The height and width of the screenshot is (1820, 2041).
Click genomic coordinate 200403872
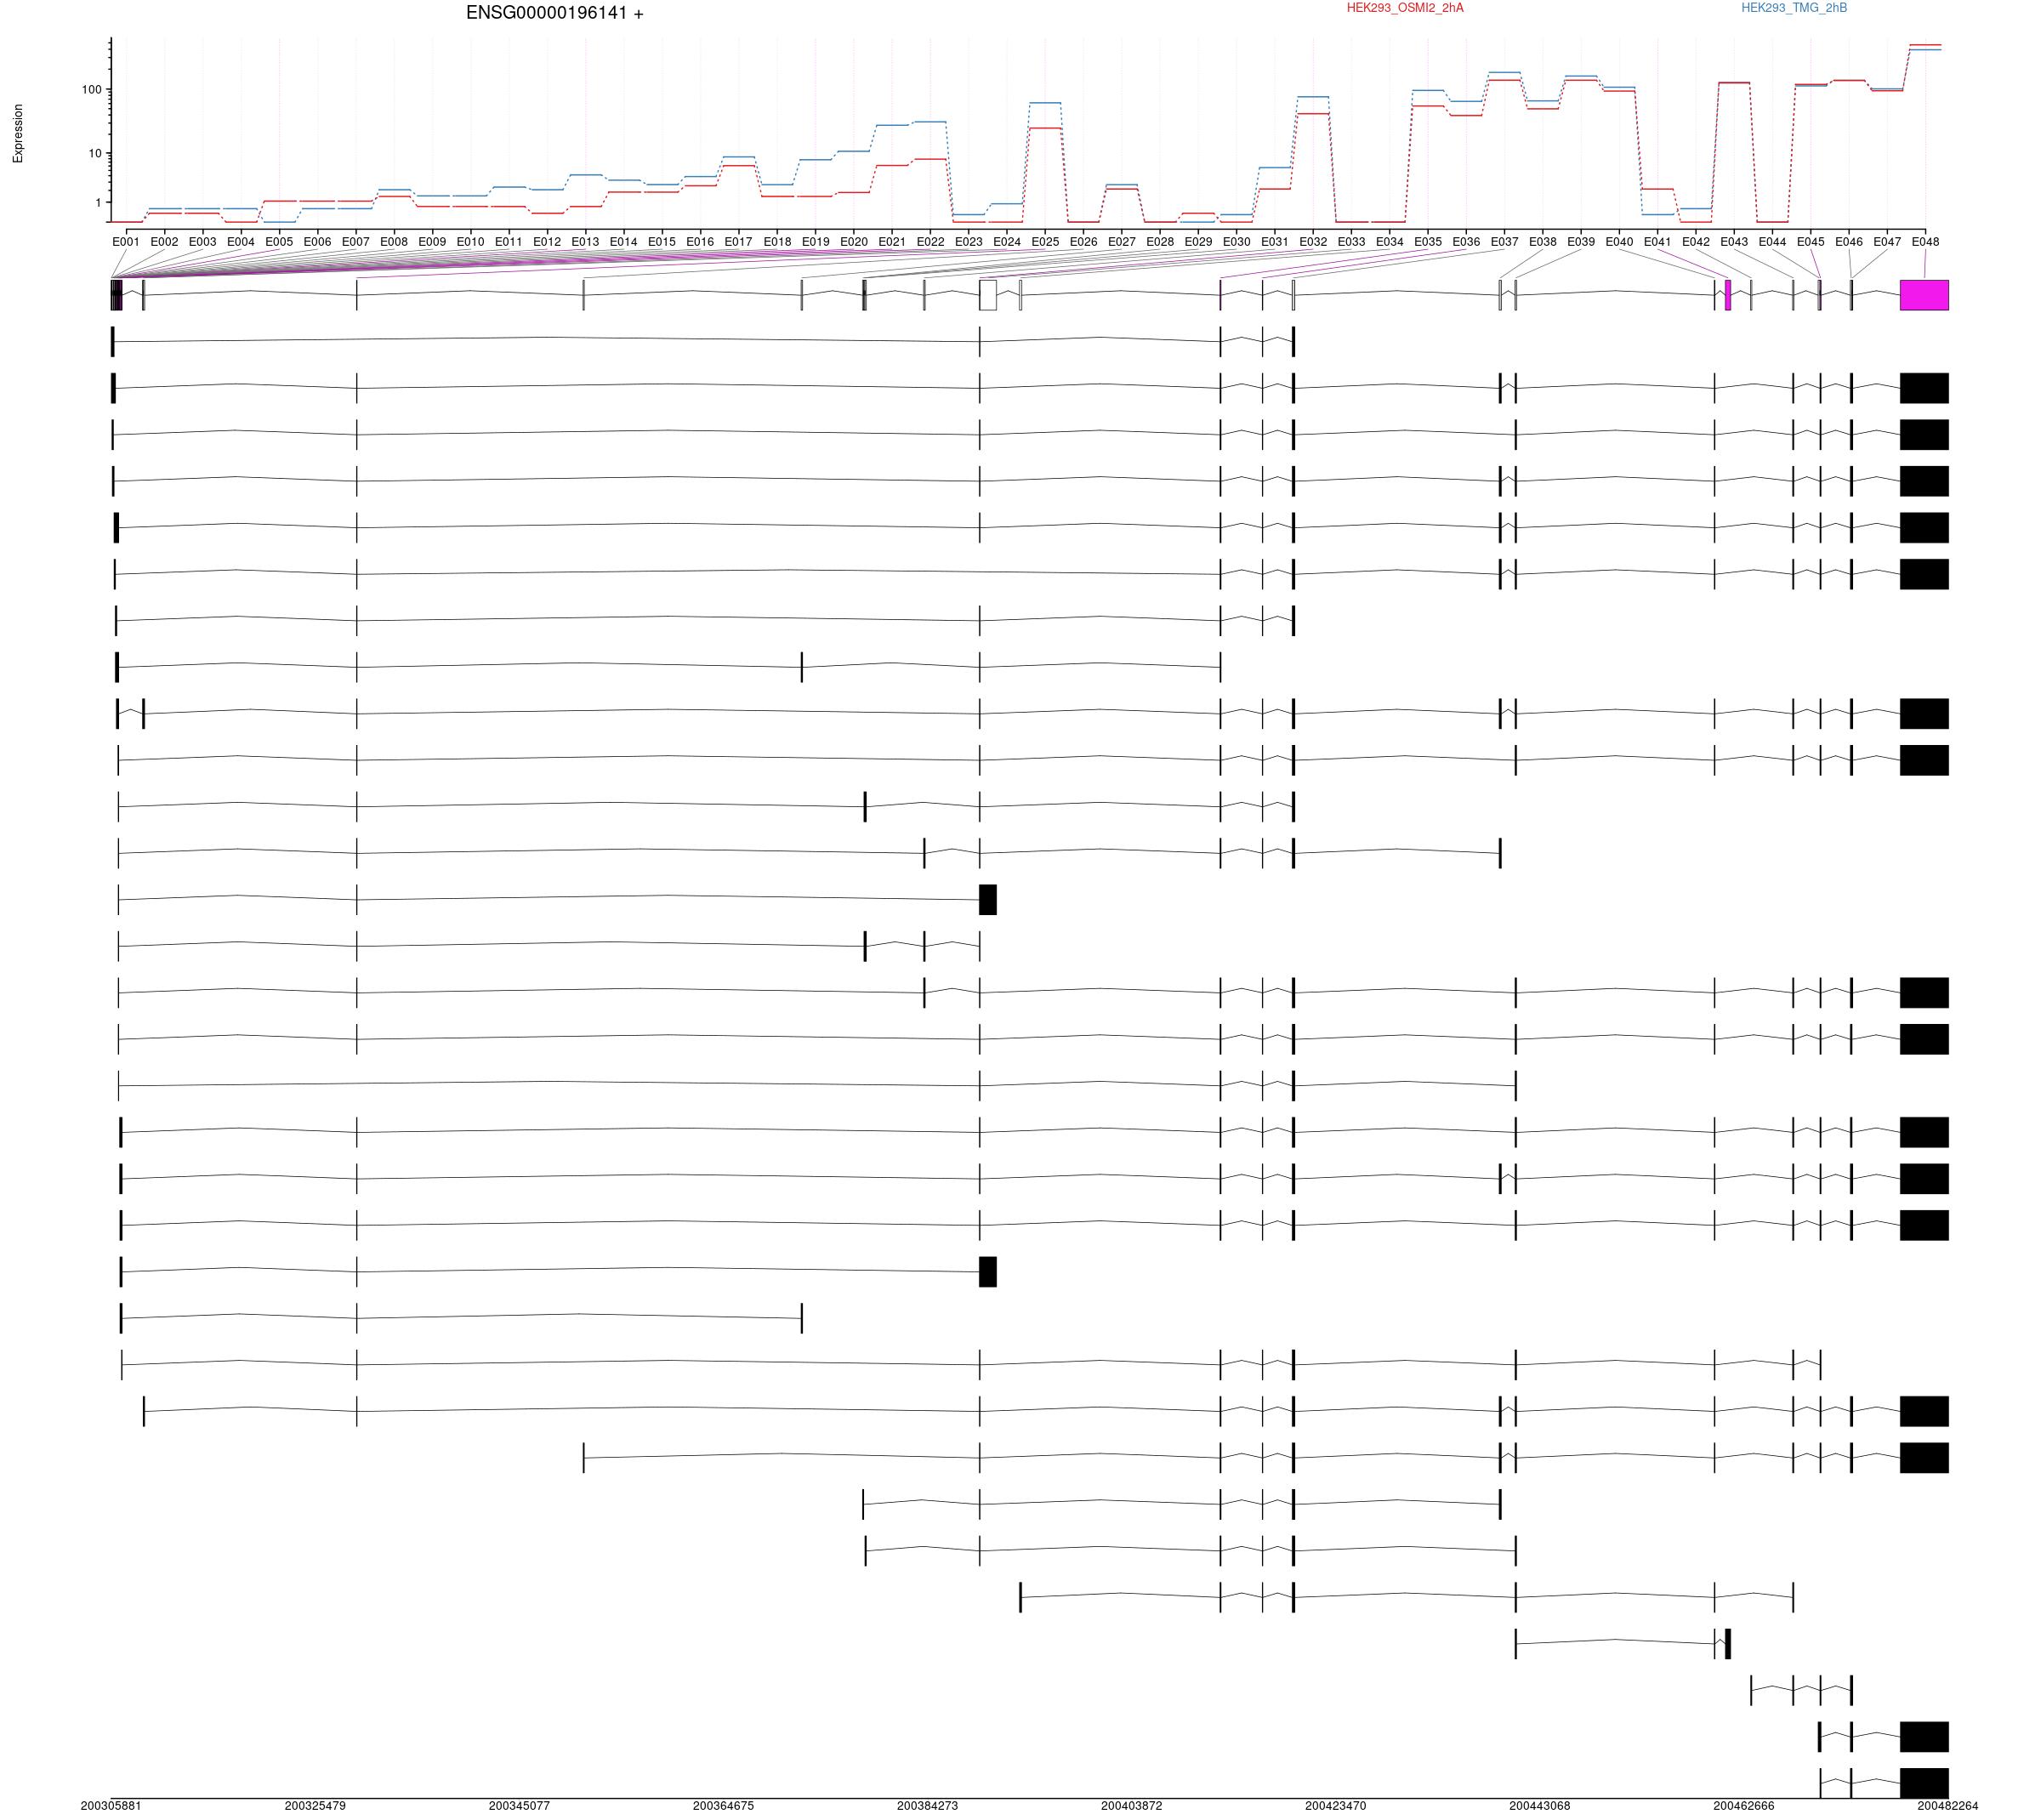[x=1131, y=1806]
